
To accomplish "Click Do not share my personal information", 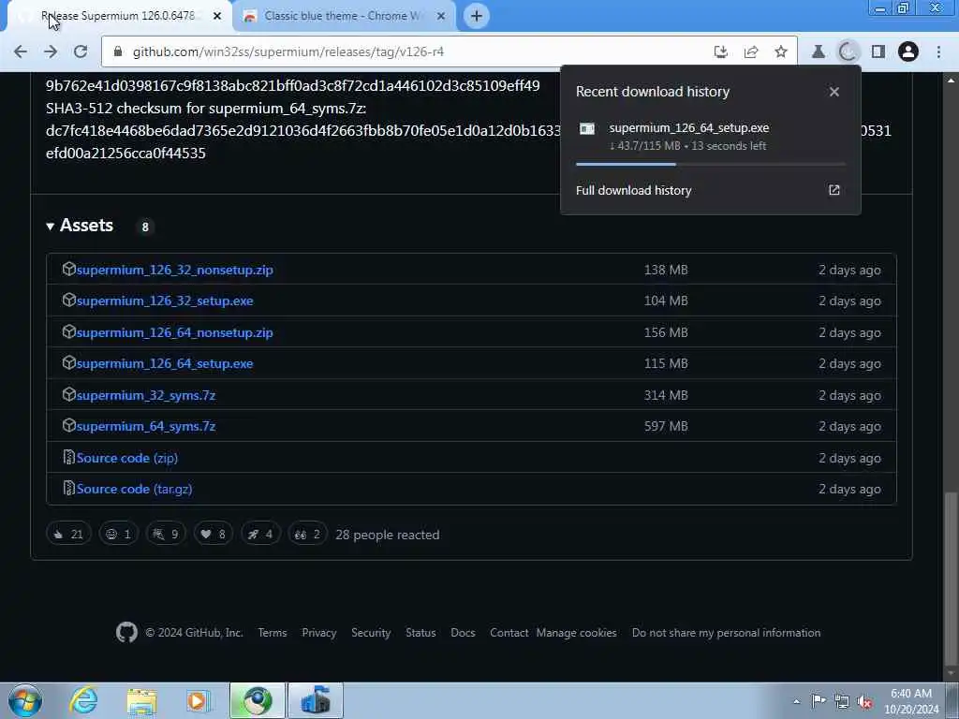I will point(726,632).
